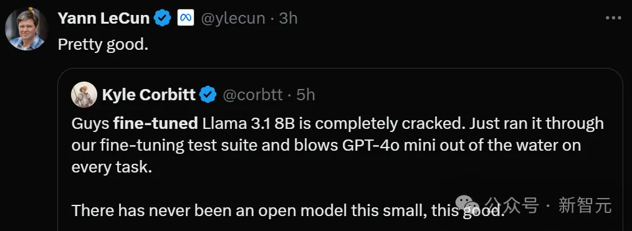Click the Yann LeCun display name
The height and width of the screenshot is (231, 632).
point(103,18)
